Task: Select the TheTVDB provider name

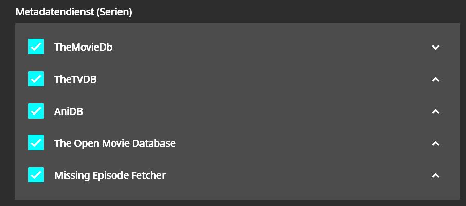Action: click(75, 79)
